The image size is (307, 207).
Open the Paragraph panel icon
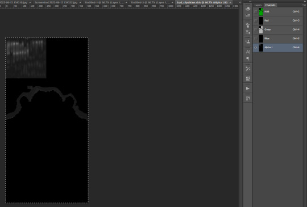[248, 58]
